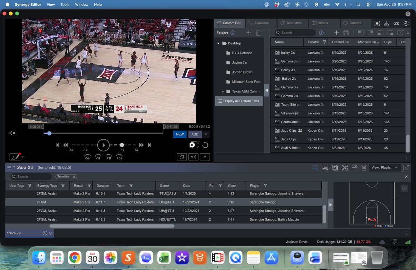Viewport: 416px width, 270px height.
Task: Remove the Transition filter chip
Action: (x=74, y=176)
